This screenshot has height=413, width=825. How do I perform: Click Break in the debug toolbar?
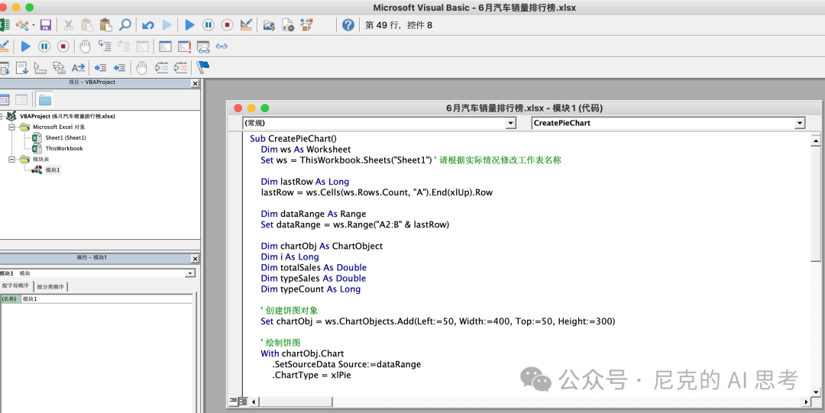(x=44, y=47)
